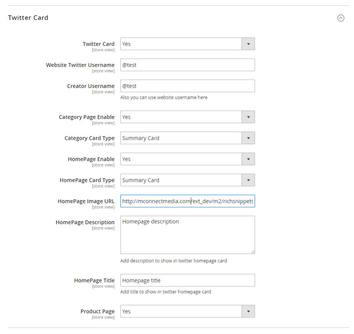Viewport: 354px width, 334px height.
Task: Click the HomePage Image URL field
Action: point(187,201)
